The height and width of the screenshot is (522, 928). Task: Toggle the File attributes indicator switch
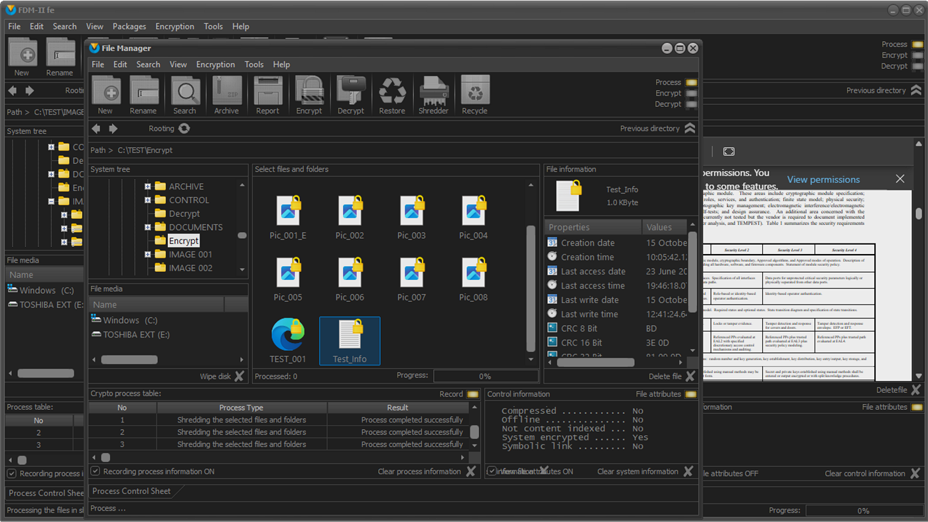pos(691,394)
